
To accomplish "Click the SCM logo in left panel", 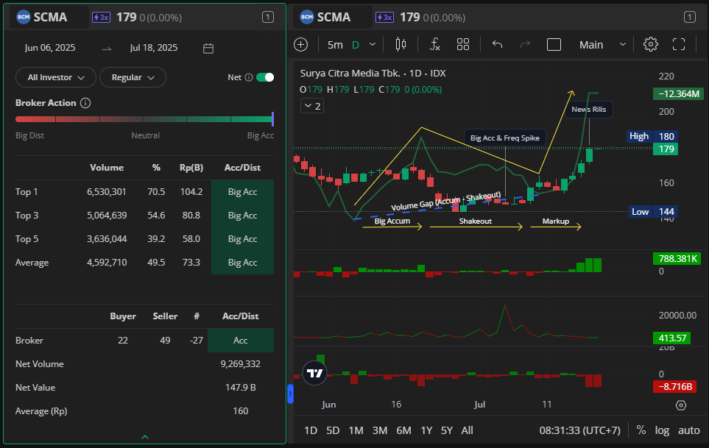I will 23,17.
